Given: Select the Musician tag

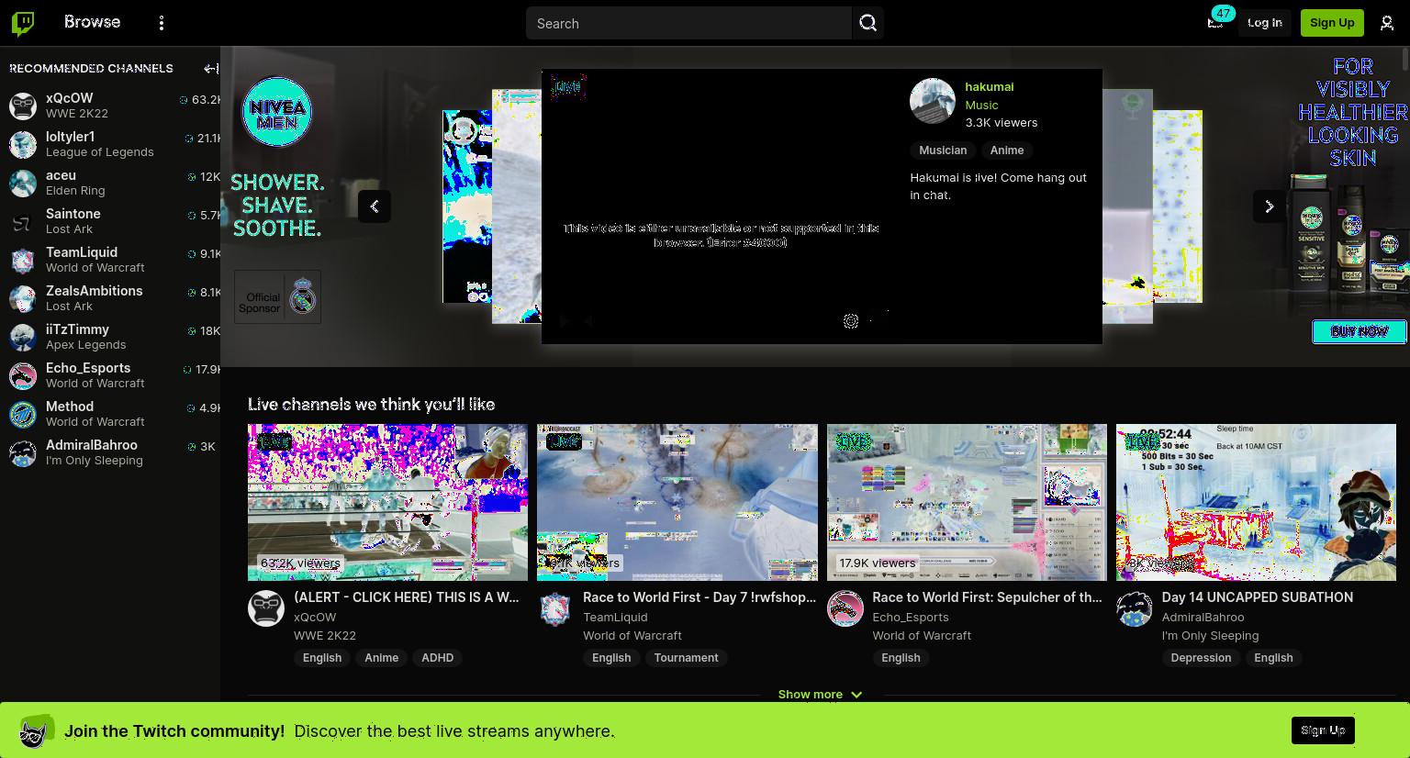Looking at the screenshot, I should point(943,150).
